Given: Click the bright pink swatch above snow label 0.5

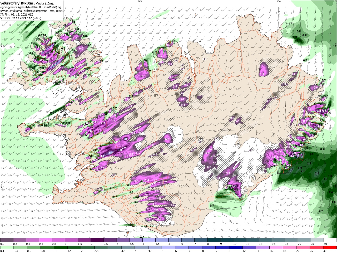Looking at the screenshot, I should coord(45,240).
